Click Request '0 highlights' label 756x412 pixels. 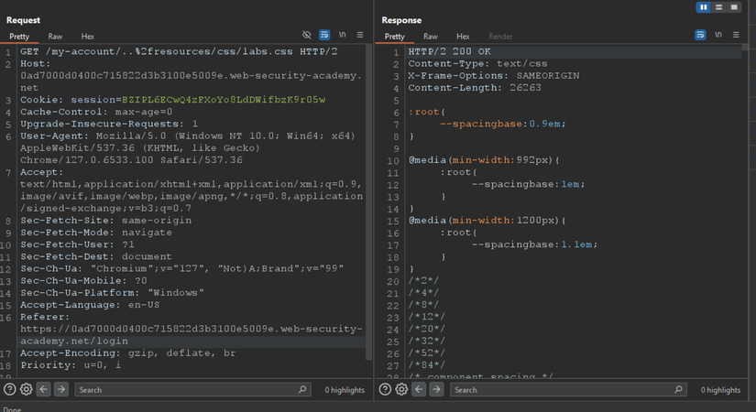(345, 390)
